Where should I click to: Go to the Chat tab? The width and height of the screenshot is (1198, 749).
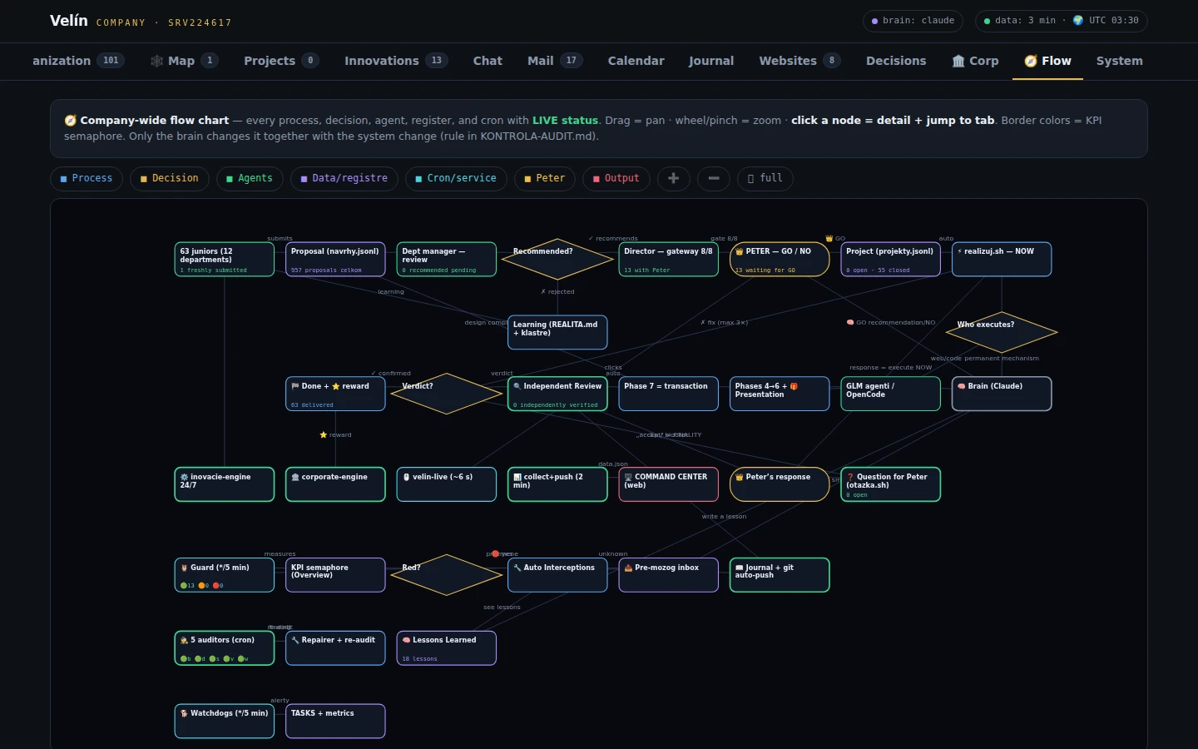(x=488, y=61)
